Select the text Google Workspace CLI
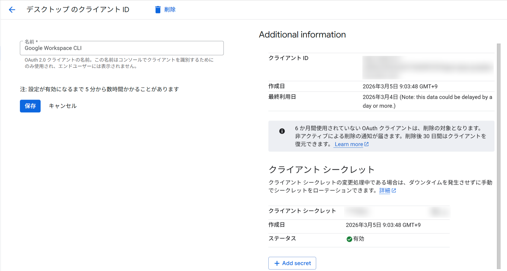Viewport: 507px width, 271px height. pyautogui.click(x=53, y=48)
